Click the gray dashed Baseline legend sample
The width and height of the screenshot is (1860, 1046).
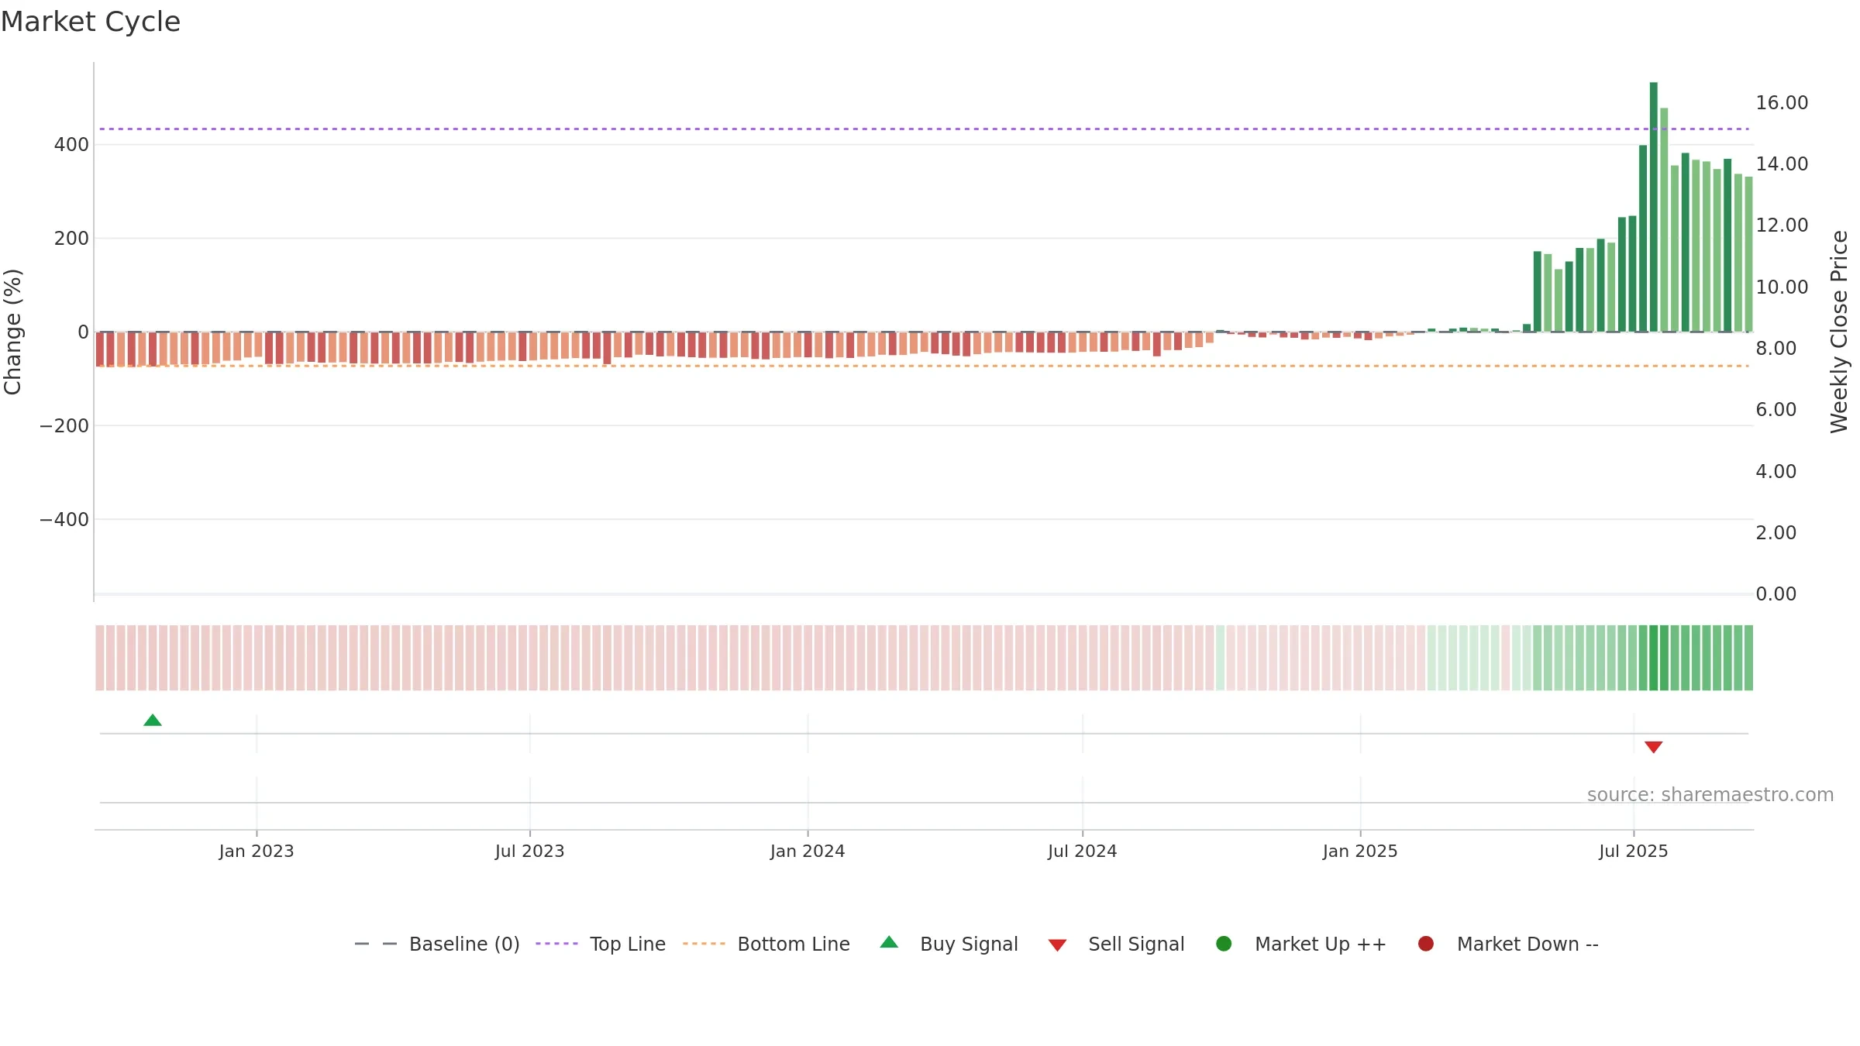(376, 944)
